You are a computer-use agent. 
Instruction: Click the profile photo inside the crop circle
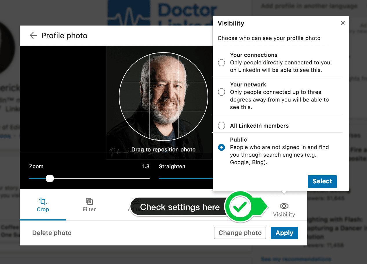tap(163, 97)
